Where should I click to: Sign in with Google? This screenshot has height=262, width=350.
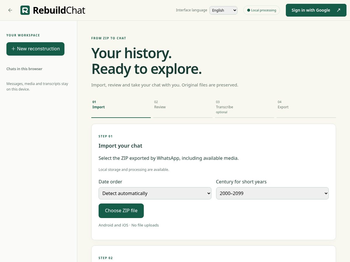316,10
